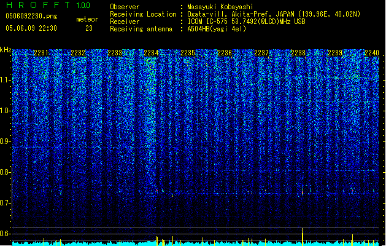Click the 2235 time marker

[x=188, y=53]
